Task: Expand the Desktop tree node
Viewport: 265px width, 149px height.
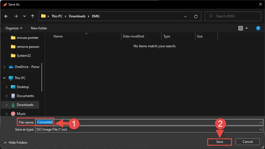Action: (x=7, y=87)
